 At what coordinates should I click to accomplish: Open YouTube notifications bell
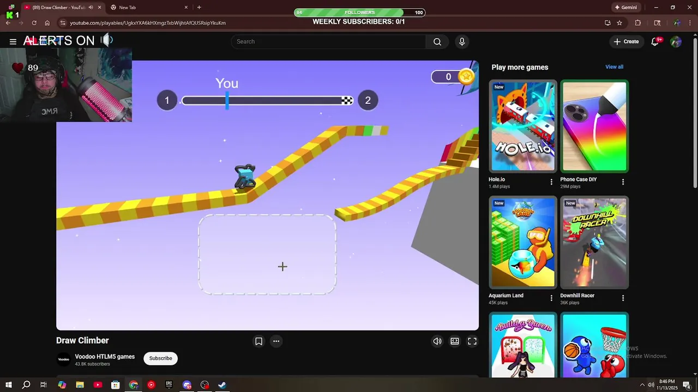pos(655,42)
